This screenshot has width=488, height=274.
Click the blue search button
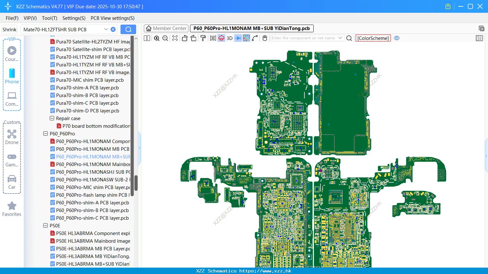tap(128, 29)
